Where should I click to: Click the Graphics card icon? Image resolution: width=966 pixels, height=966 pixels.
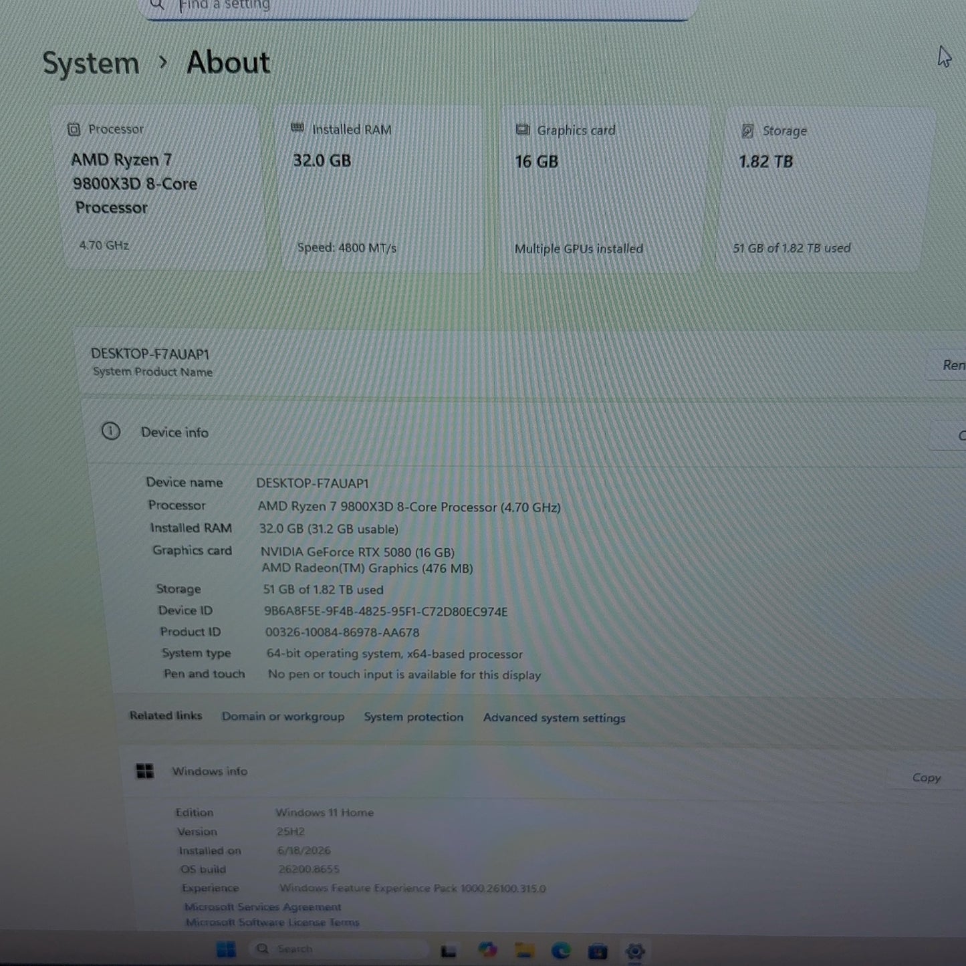523,130
